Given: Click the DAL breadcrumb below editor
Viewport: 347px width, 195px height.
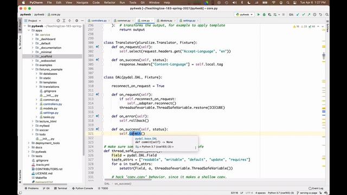Looking at the screenshot, I should pos(107,184).
